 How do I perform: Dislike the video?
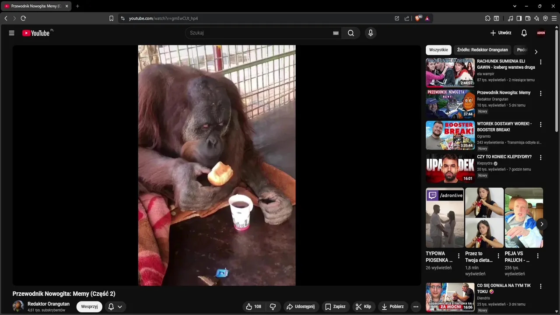(x=273, y=307)
